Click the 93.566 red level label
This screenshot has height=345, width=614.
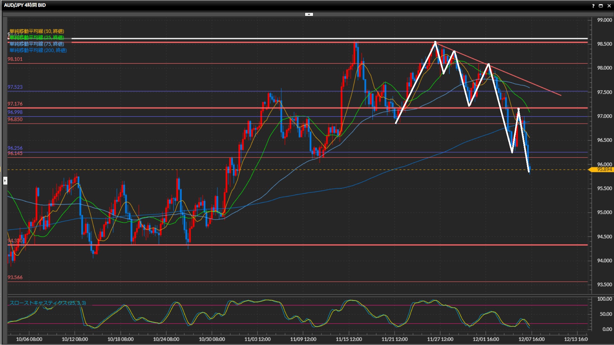point(15,277)
